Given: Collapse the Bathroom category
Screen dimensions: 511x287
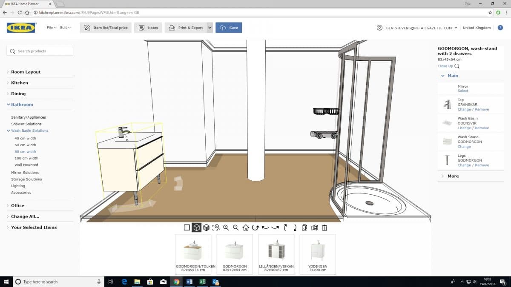Looking at the screenshot, I should click(21, 104).
